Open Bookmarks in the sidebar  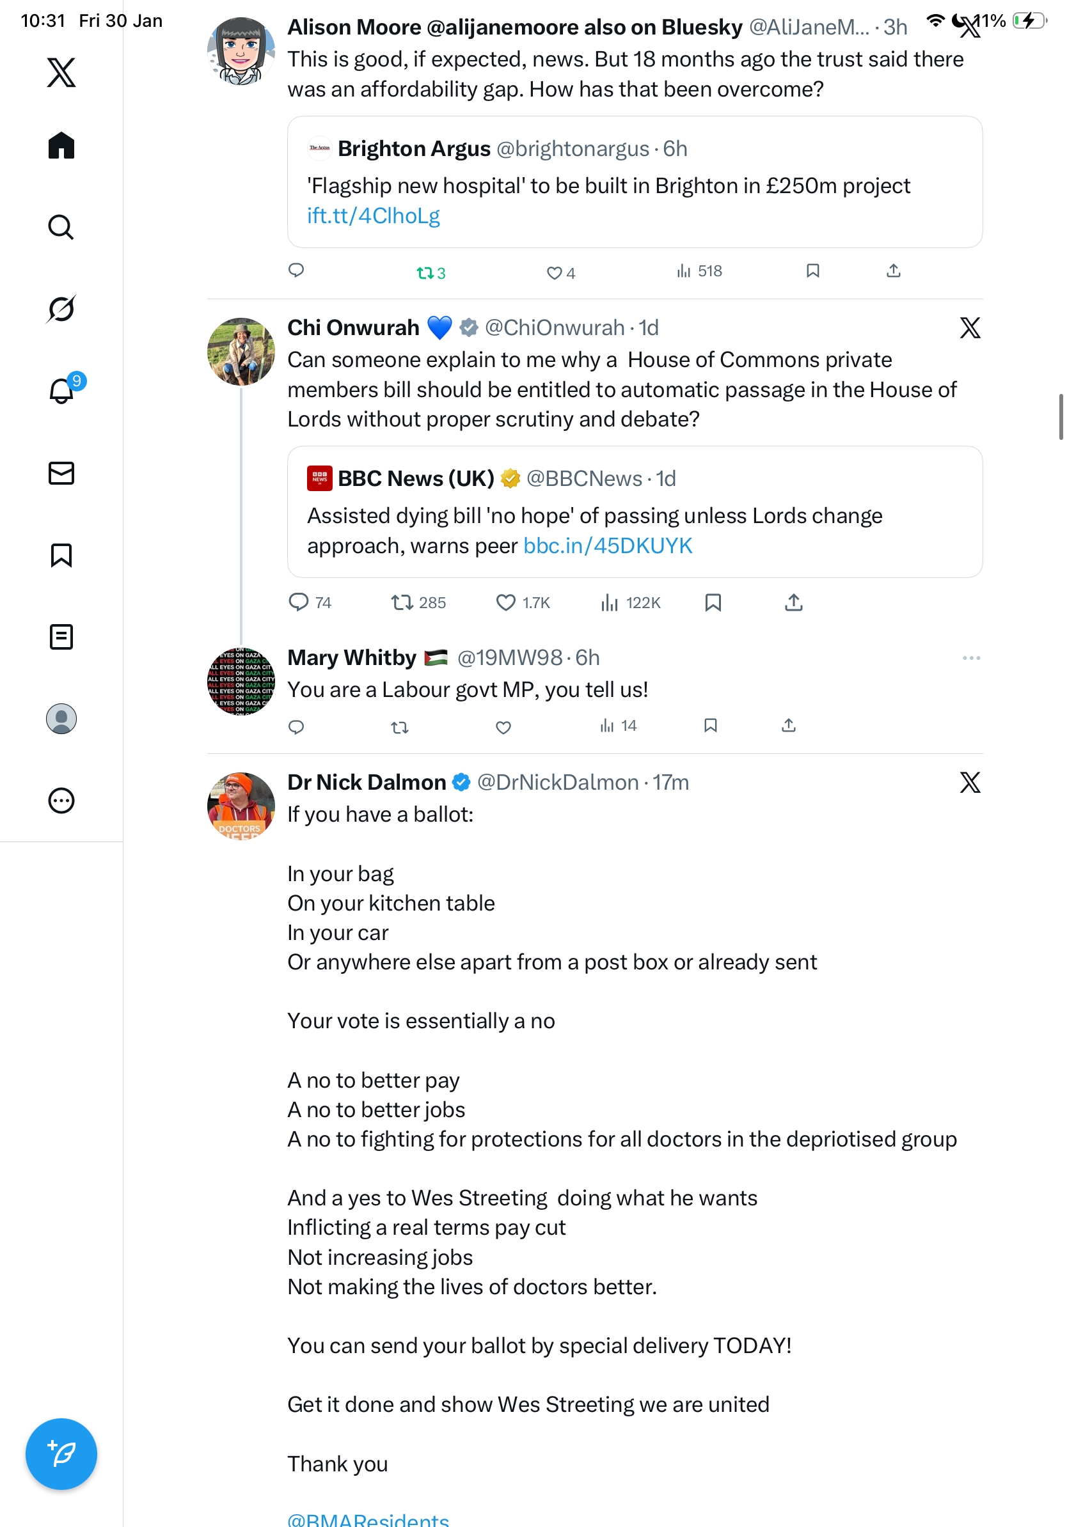point(61,554)
